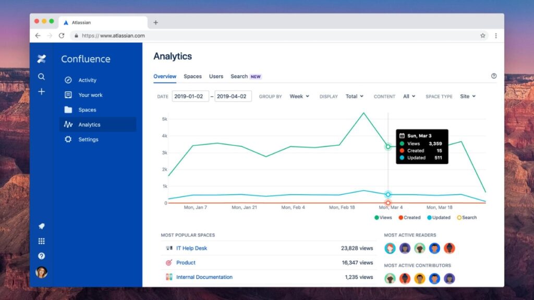Toggle the Updated series in chart legend
534x300 pixels.
[439, 217]
